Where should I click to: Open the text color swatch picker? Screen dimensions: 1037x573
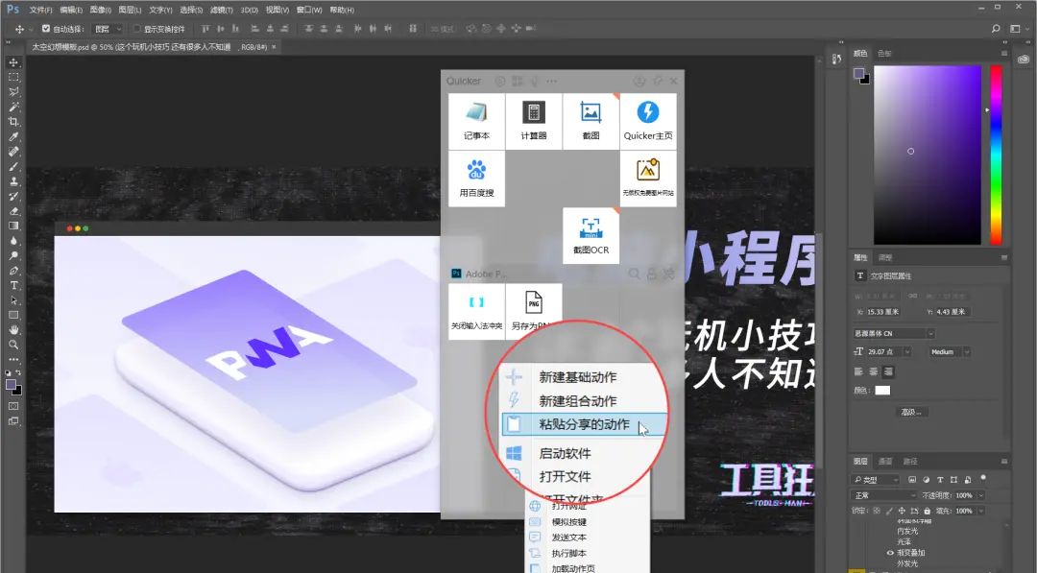click(x=882, y=391)
